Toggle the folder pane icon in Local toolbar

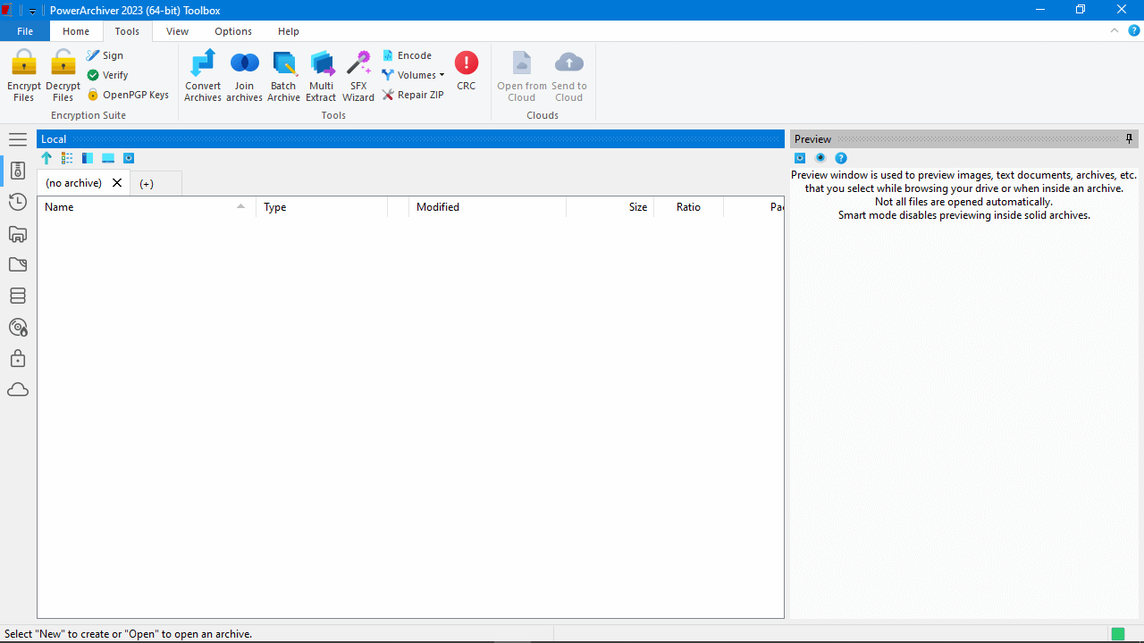(88, 158)
